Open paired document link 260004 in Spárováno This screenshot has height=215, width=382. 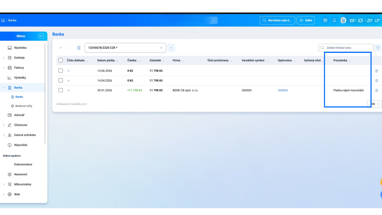(283, 90)
